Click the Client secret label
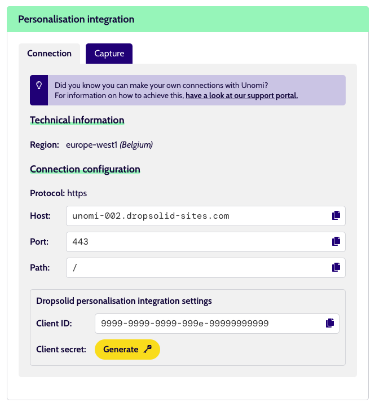The width and height of the screenshot is (375, 407). click(x=61, y=350)
